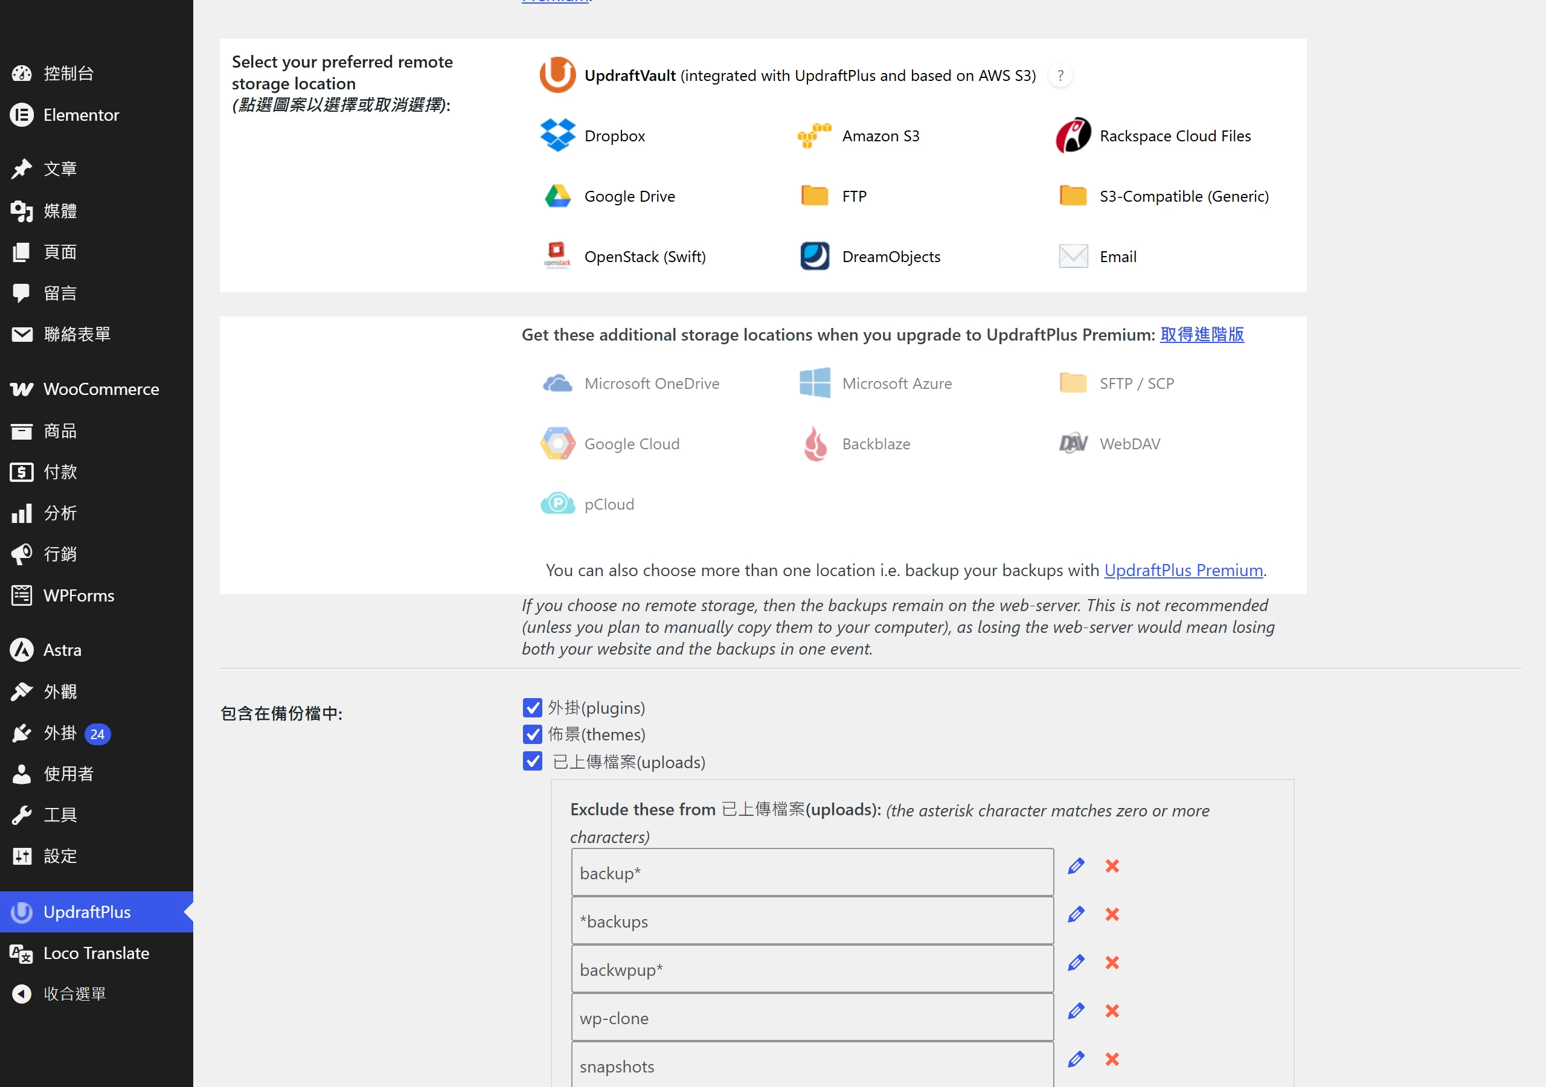This screenshot has width=1546, height=1087.
Task: Open Elementor sidebar menu
Action: pyautogui.click(x=96, y=115)
